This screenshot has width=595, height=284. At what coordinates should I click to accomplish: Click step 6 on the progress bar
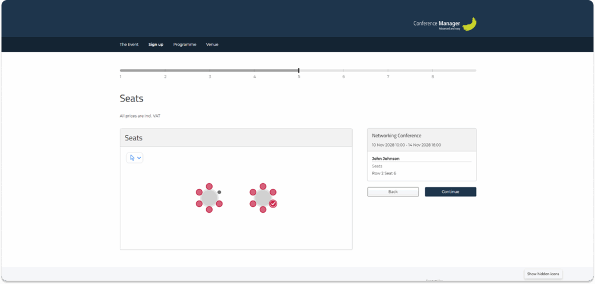[343, 71]
